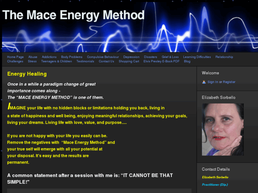The width and height of the screenshot is (258, 193).
Task: Open the Disasters menu link
Action: (x=150, y=57)
